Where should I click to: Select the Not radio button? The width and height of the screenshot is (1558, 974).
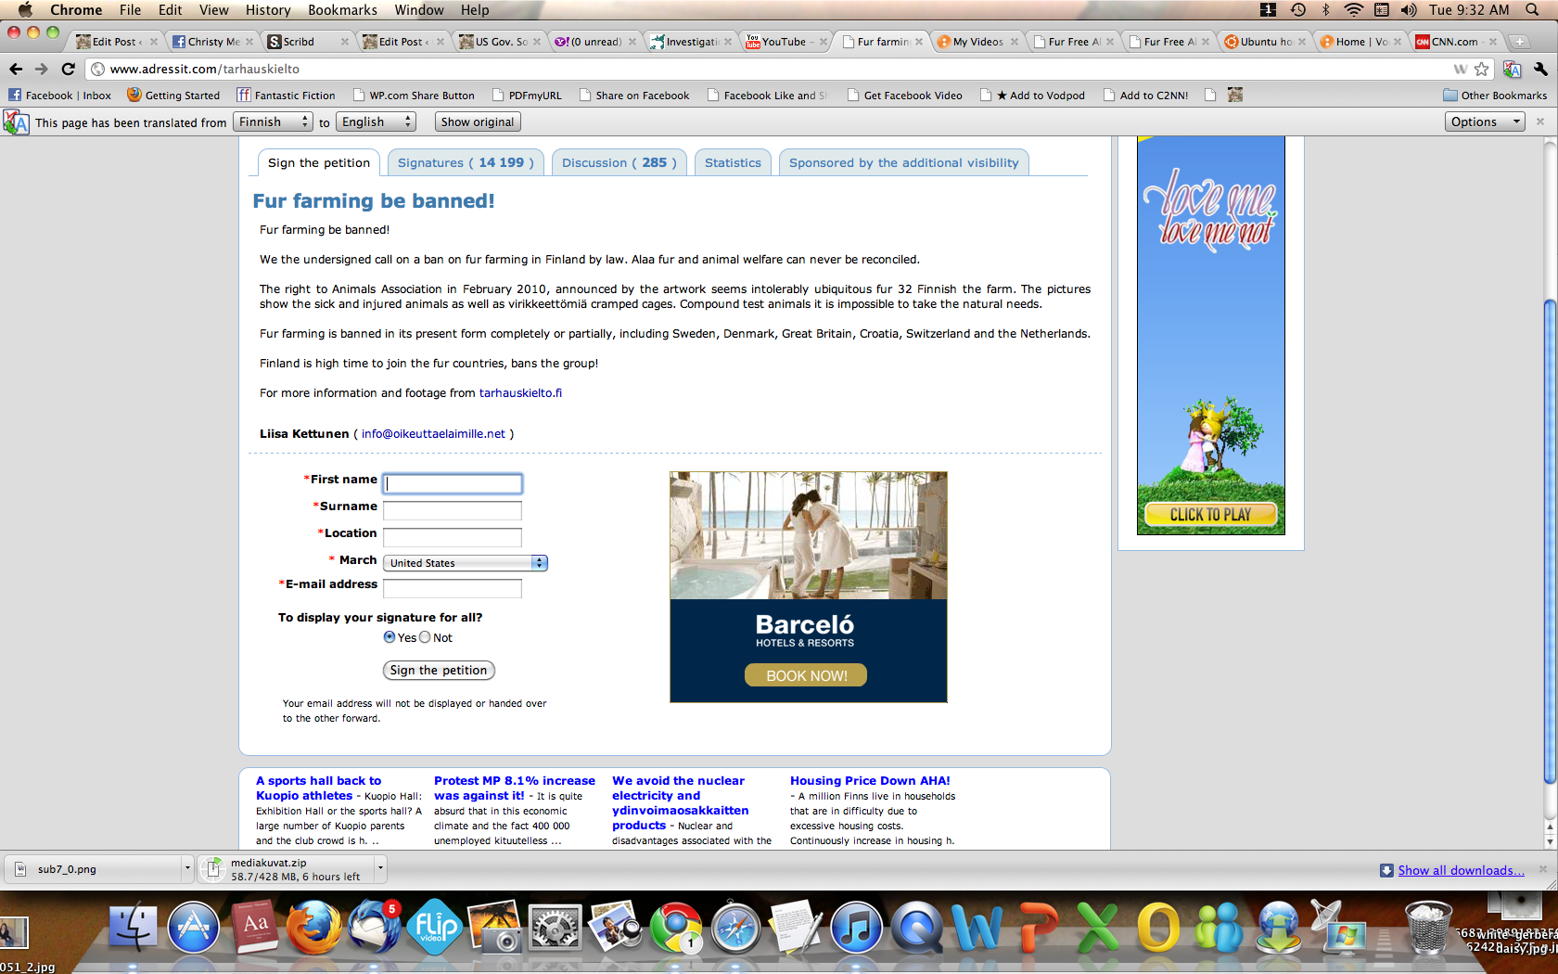coord(425,637)
